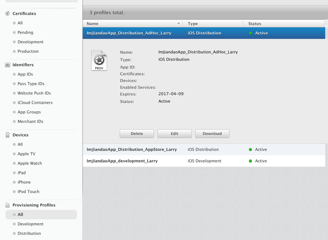The height and width of the screenshot is (240, 328).
Task: Click the Edit profile button
Action: [x=175, y=134]
